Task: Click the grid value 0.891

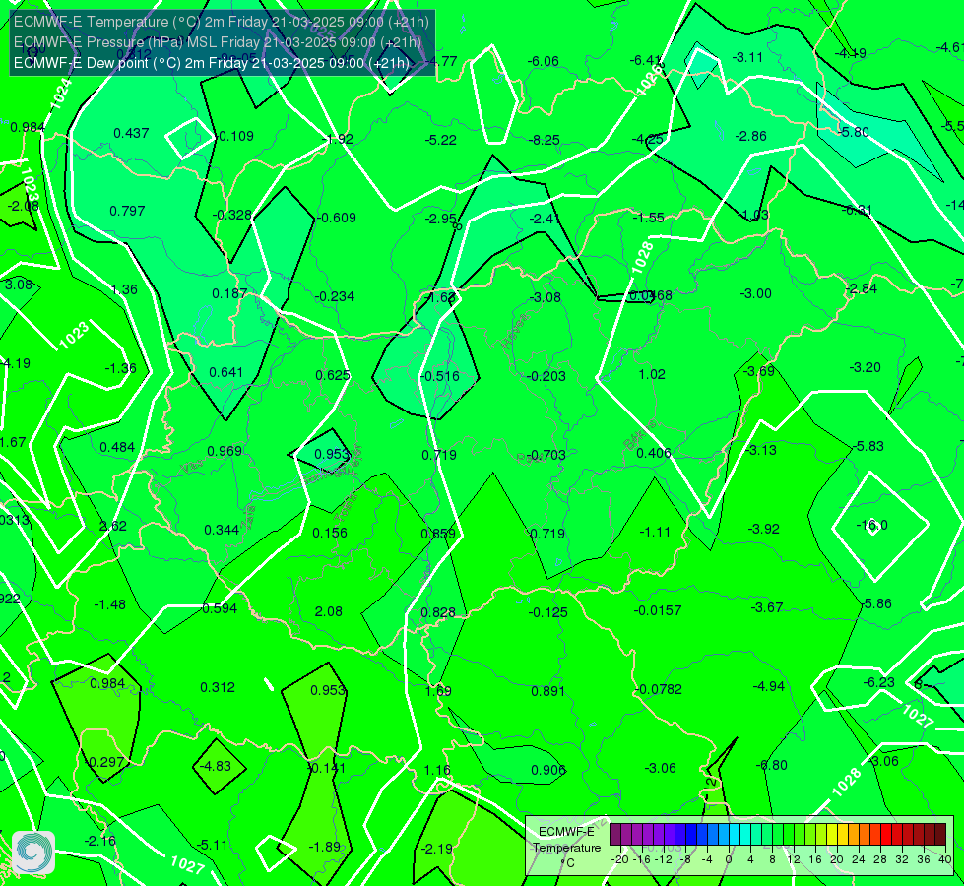Action: pos(547,691)
